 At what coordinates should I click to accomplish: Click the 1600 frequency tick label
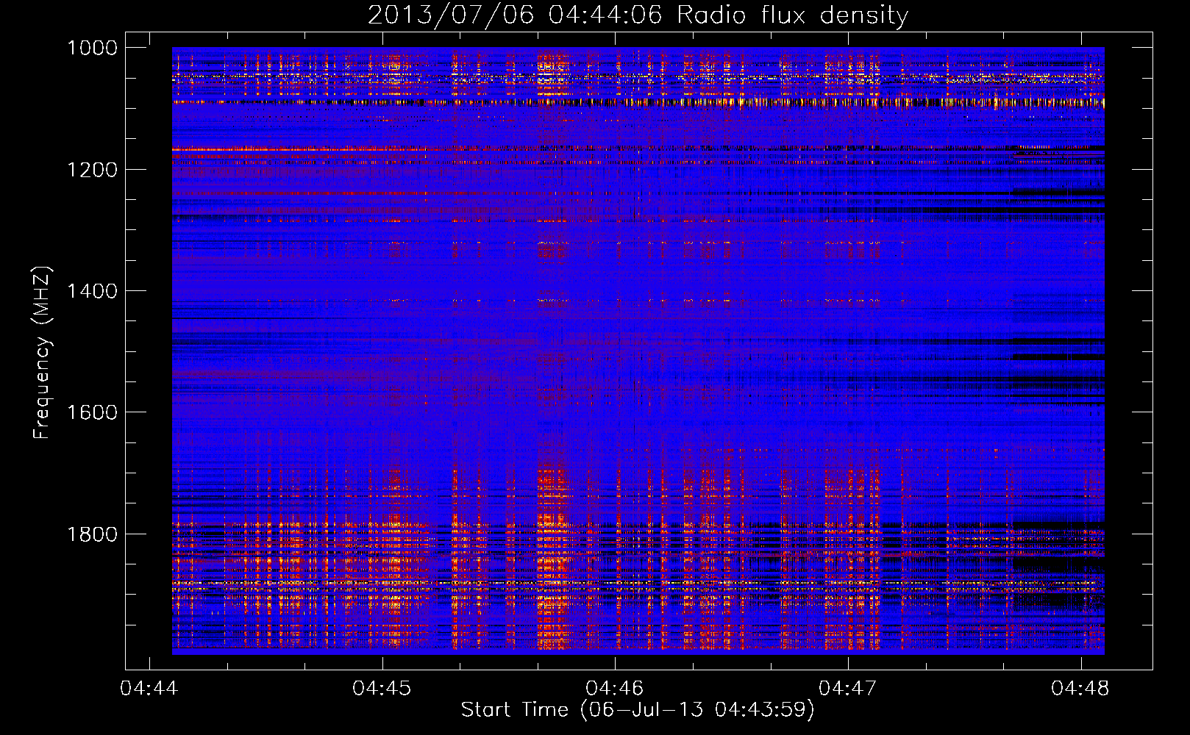coord(92,412)
